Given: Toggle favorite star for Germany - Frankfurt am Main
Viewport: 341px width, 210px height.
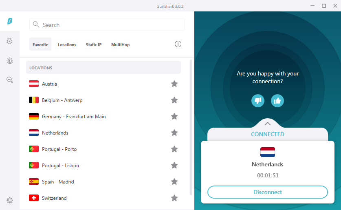Looking at the screenshot, I should tap(174, 117).
